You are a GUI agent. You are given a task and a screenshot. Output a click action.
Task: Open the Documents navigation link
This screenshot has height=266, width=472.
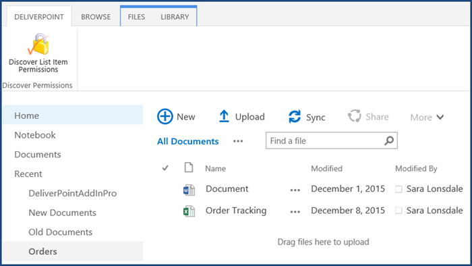[38, 154]
